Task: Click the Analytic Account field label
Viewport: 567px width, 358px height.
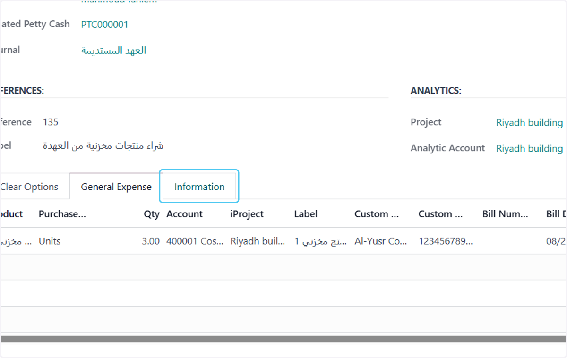Action: click(447, 148)
